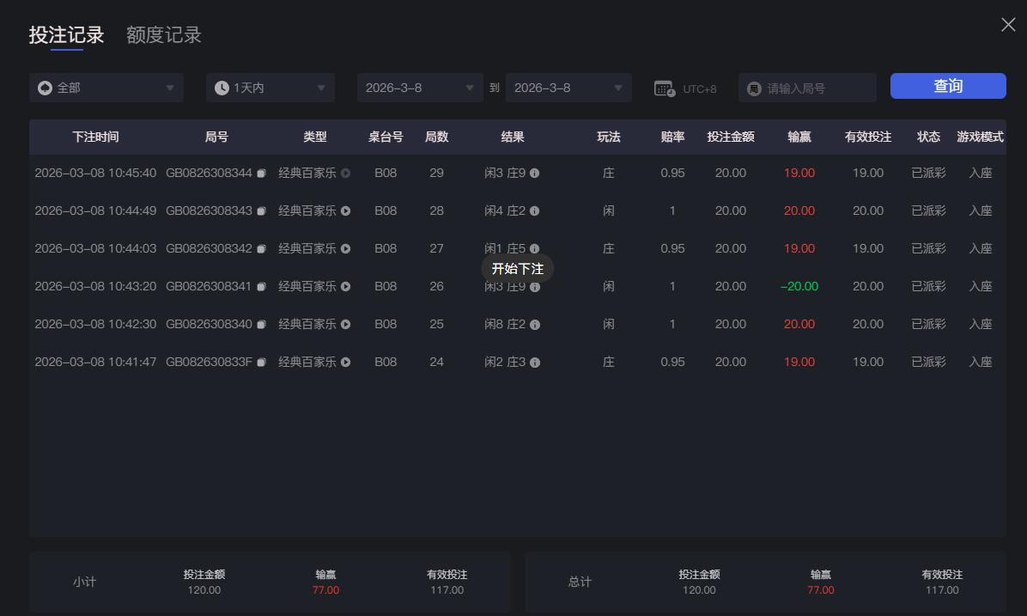Image resolution: width=1027 pixels, height=616 pixels.
Task: Click the clock icon in the 1天内 filter
Action: [x=223, y=87]
